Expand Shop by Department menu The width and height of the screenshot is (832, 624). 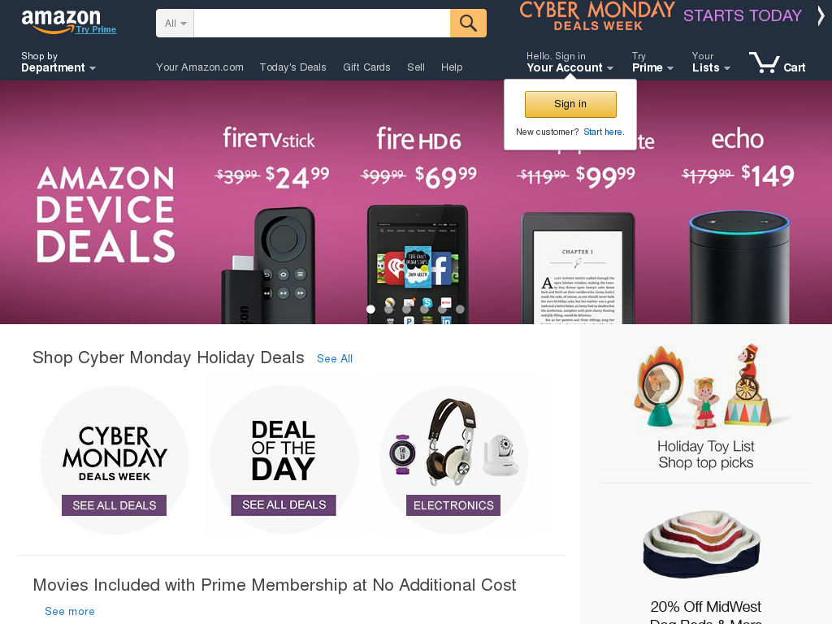(58, 62)
